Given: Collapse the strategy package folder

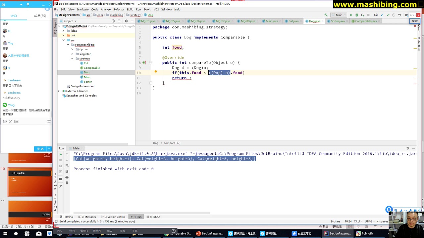Looking at the screenshot, I should tap(72, 59).
